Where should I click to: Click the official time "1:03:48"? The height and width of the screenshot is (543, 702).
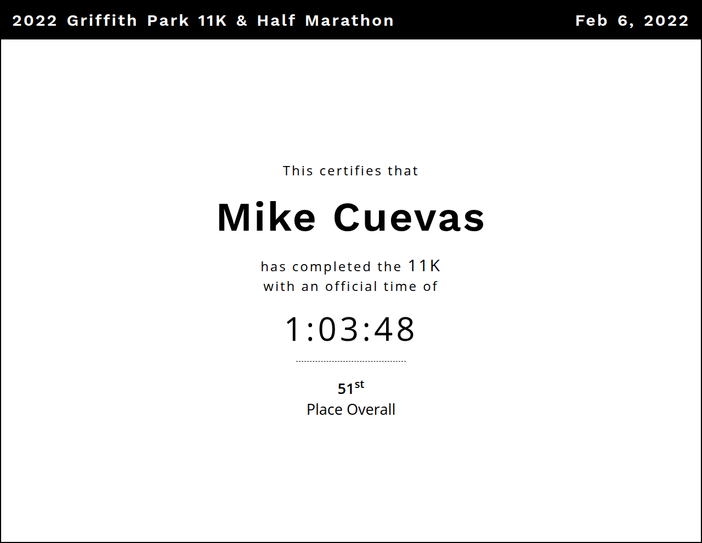pos(350,329)
